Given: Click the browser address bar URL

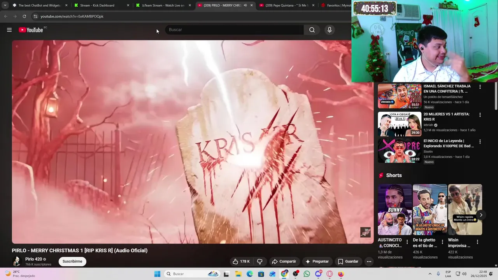Looking at the screenshot, I should click(x=72, y=16).
